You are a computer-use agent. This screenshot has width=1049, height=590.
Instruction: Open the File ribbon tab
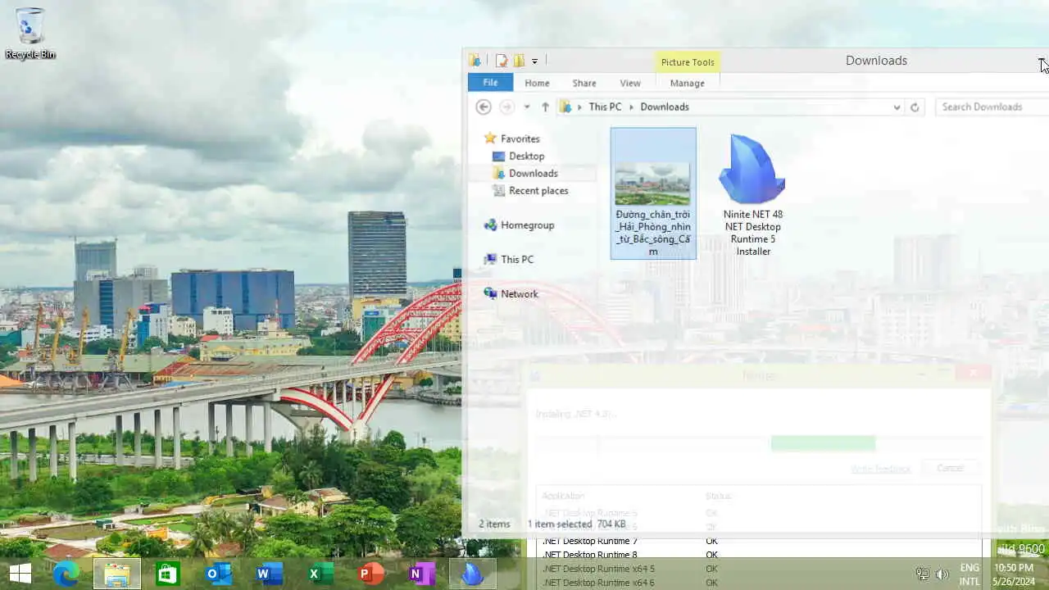pos(490,83)
